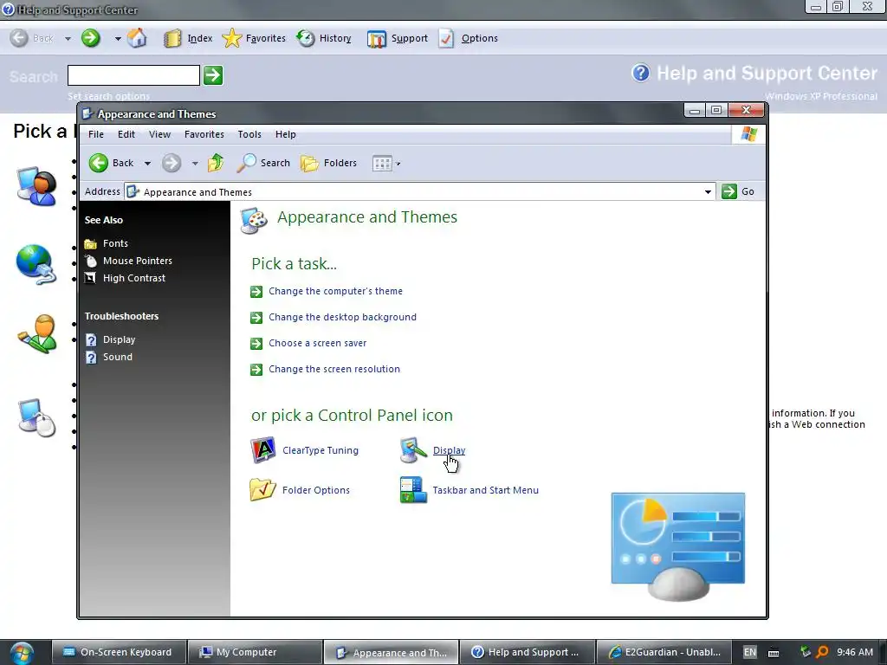Click the green Forward arrow in Help Center

coord(90,38)
